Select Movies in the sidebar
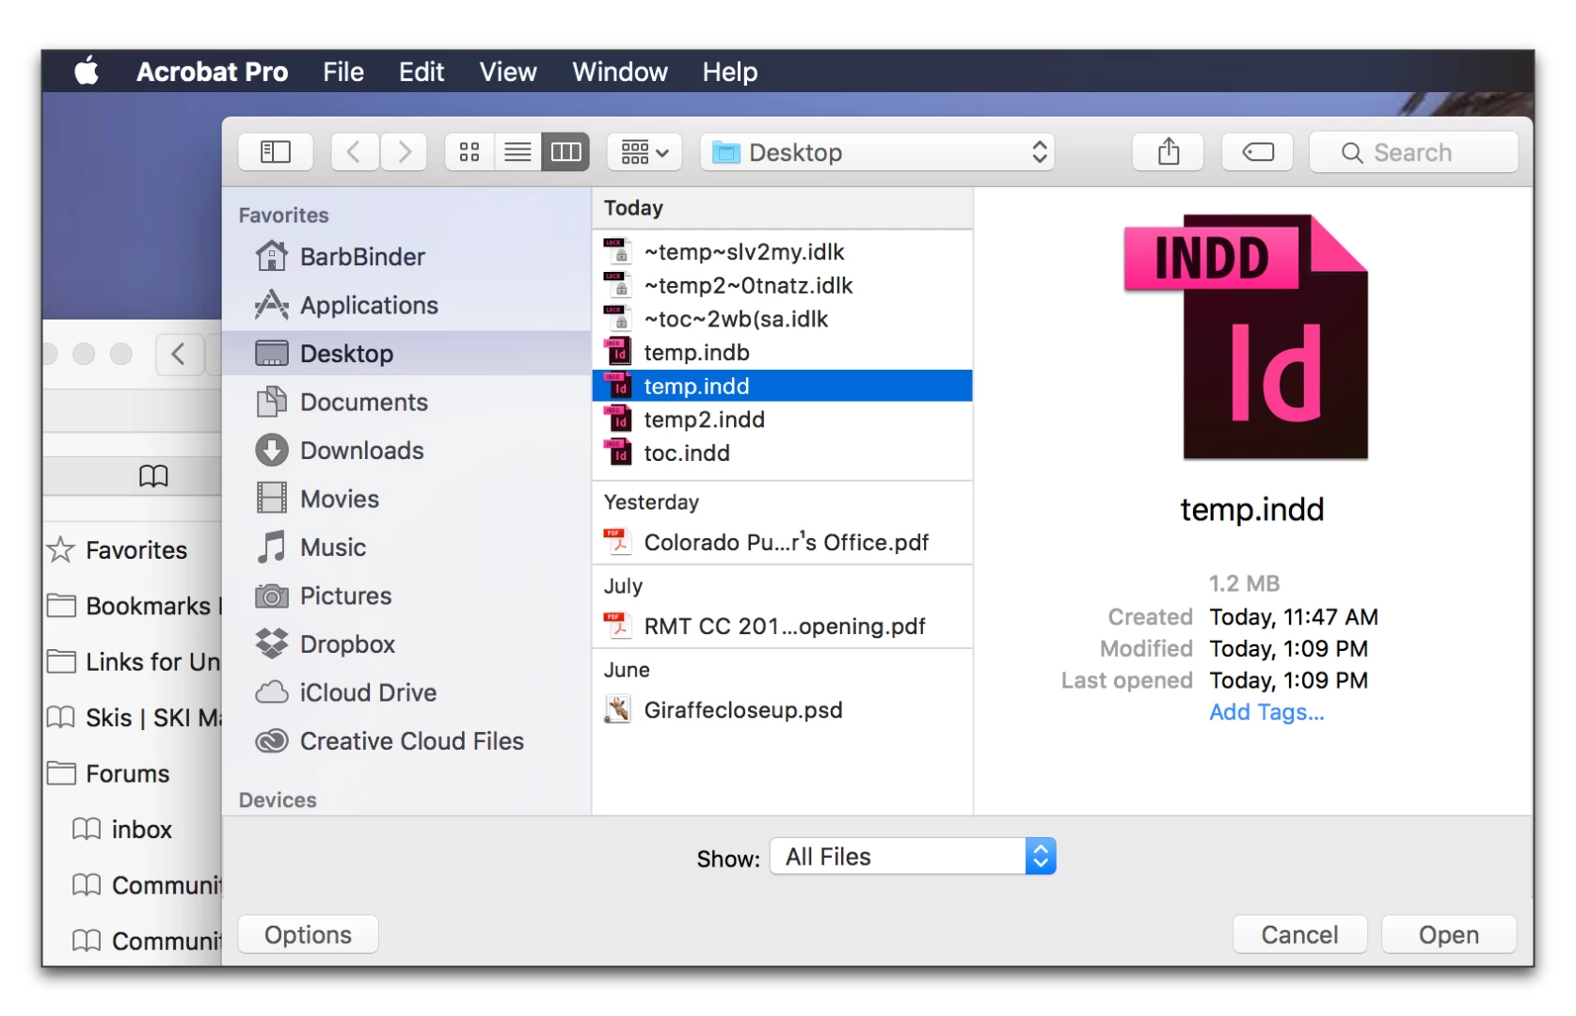The height and width of the screenshot is (1016, 1576). [x=406, y=499]
